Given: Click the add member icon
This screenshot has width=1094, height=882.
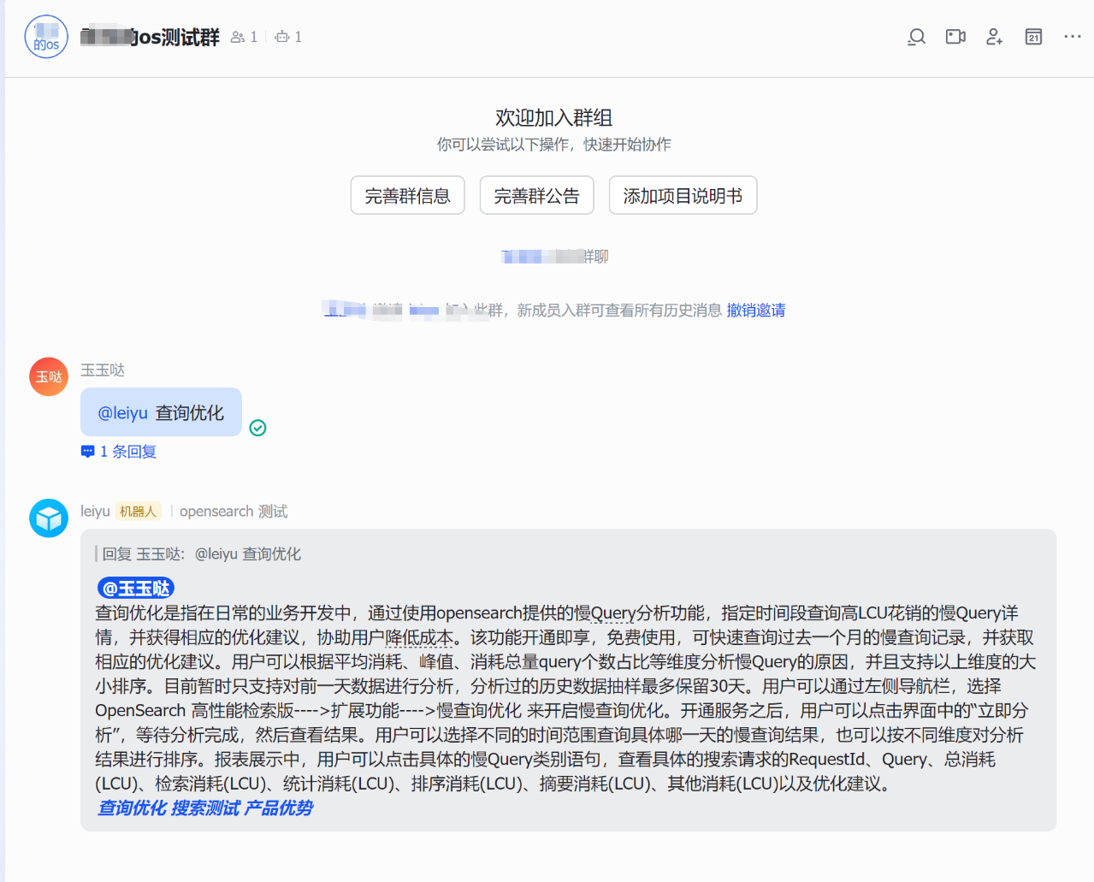Looking at the screenshot, I should tap(994, 37).
